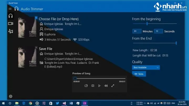
Task: Click the Trim button
Action: 139,74
